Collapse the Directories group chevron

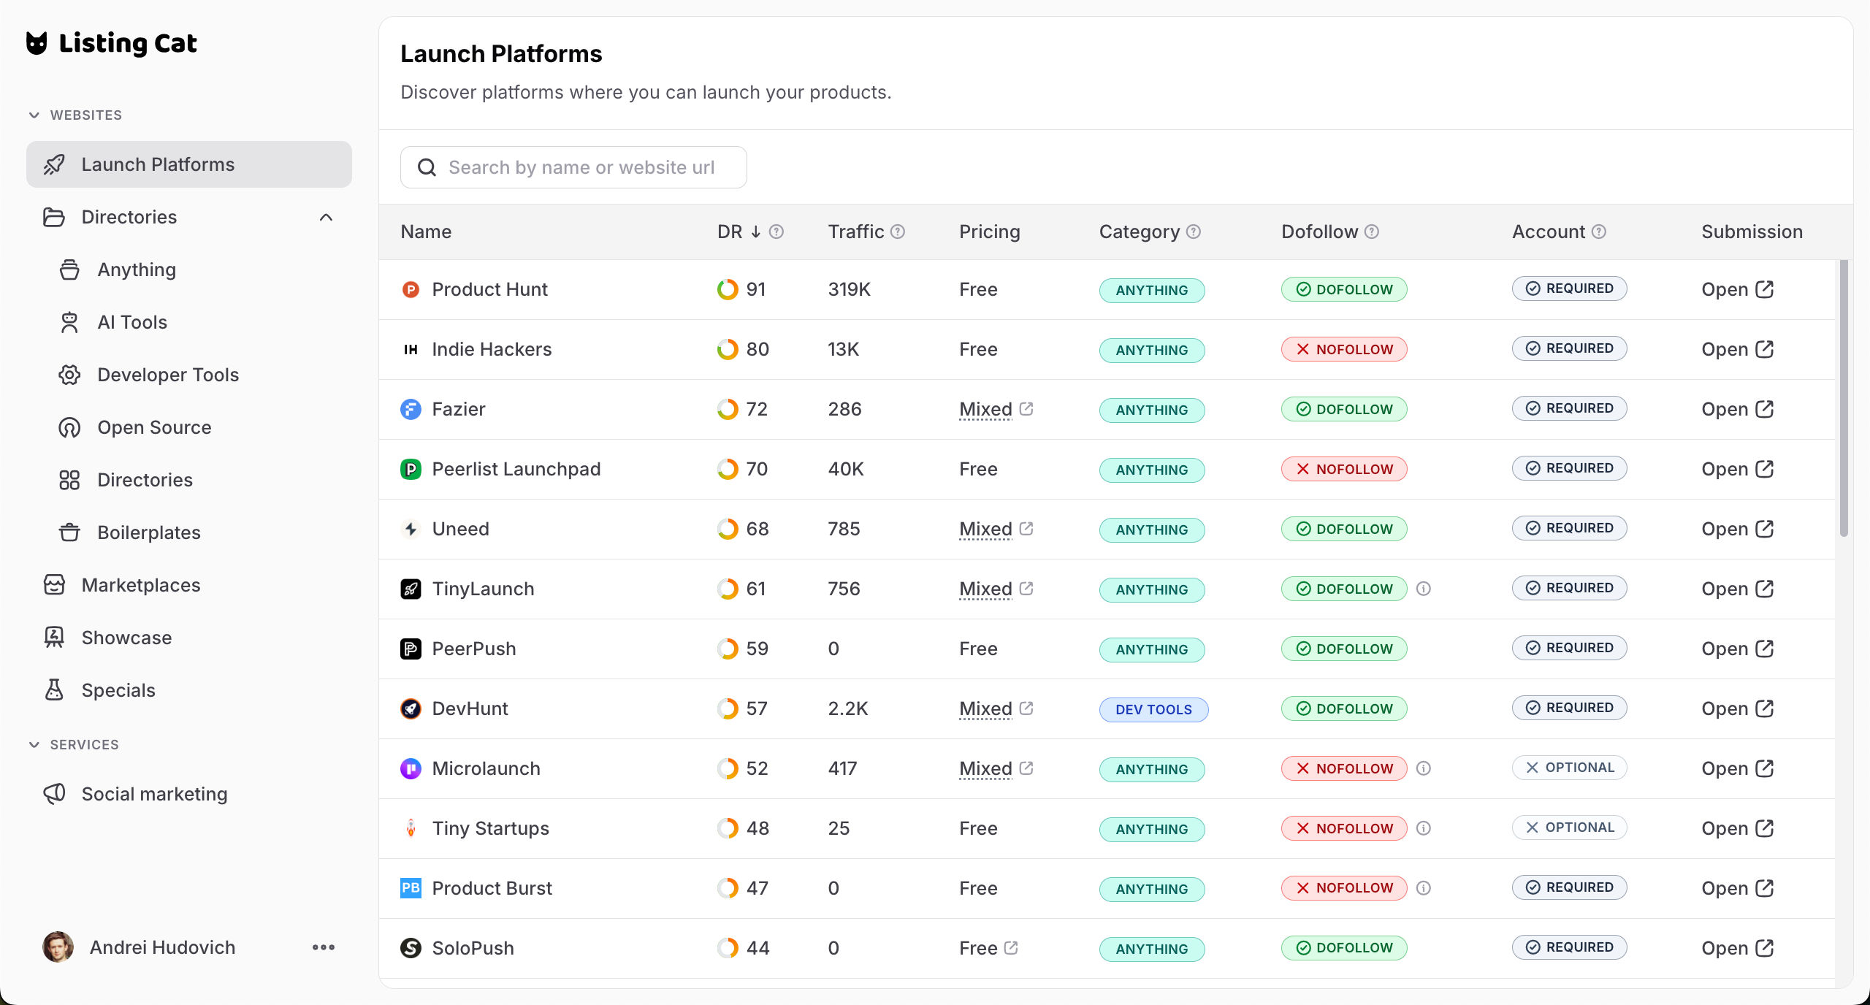326,218
